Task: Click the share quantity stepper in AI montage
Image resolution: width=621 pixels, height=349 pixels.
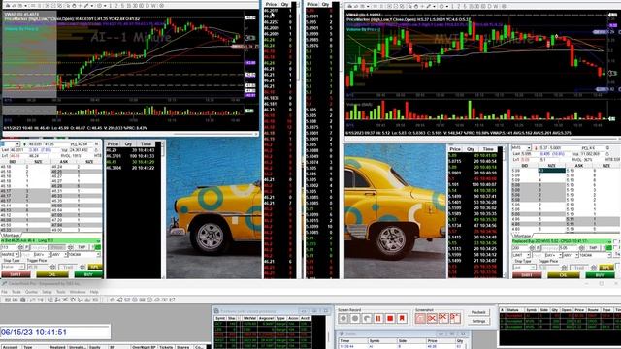Action: (20, 247)
